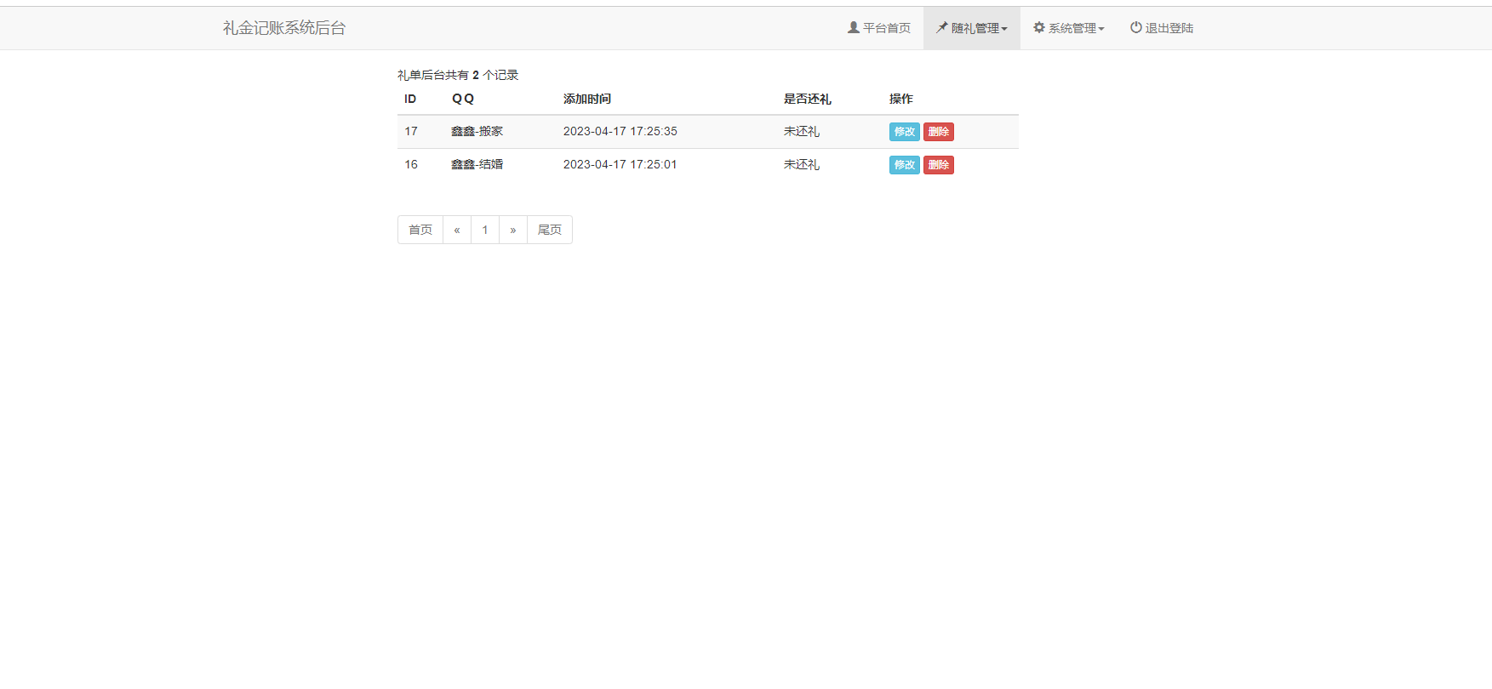The height and width of the screenshot is (689, 1492).
Task: Click the gear icon of 系统管理
Action: click(x=1038, y=27)
